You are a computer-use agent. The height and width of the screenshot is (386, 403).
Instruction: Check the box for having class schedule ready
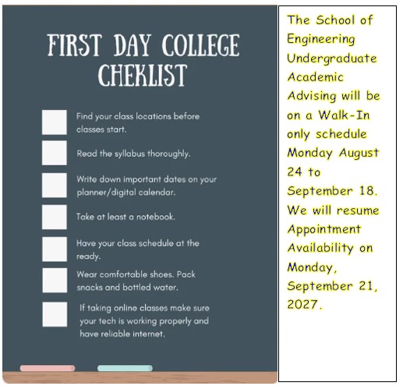click(x=55, y=249)
